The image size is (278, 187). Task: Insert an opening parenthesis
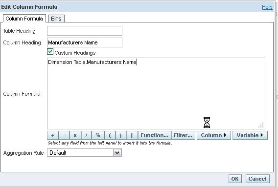point(110,135)
